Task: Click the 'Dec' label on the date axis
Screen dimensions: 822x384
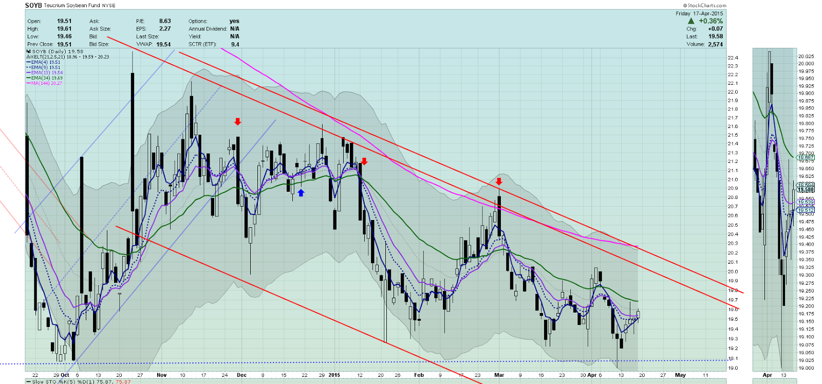Action: pos(241,375)
